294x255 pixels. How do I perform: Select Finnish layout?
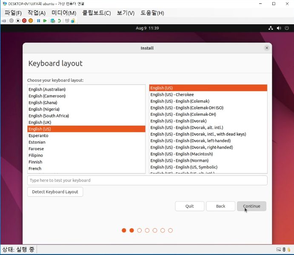[x=86, y=162]
